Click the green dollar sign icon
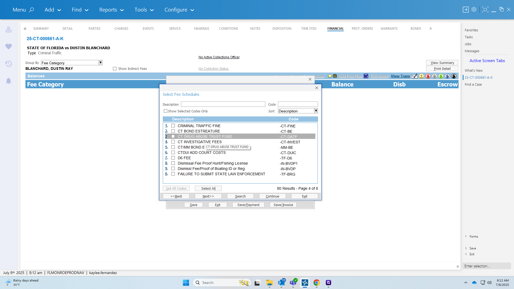The width and height of the screenshot is (514, 289). [x=441, y=76]
